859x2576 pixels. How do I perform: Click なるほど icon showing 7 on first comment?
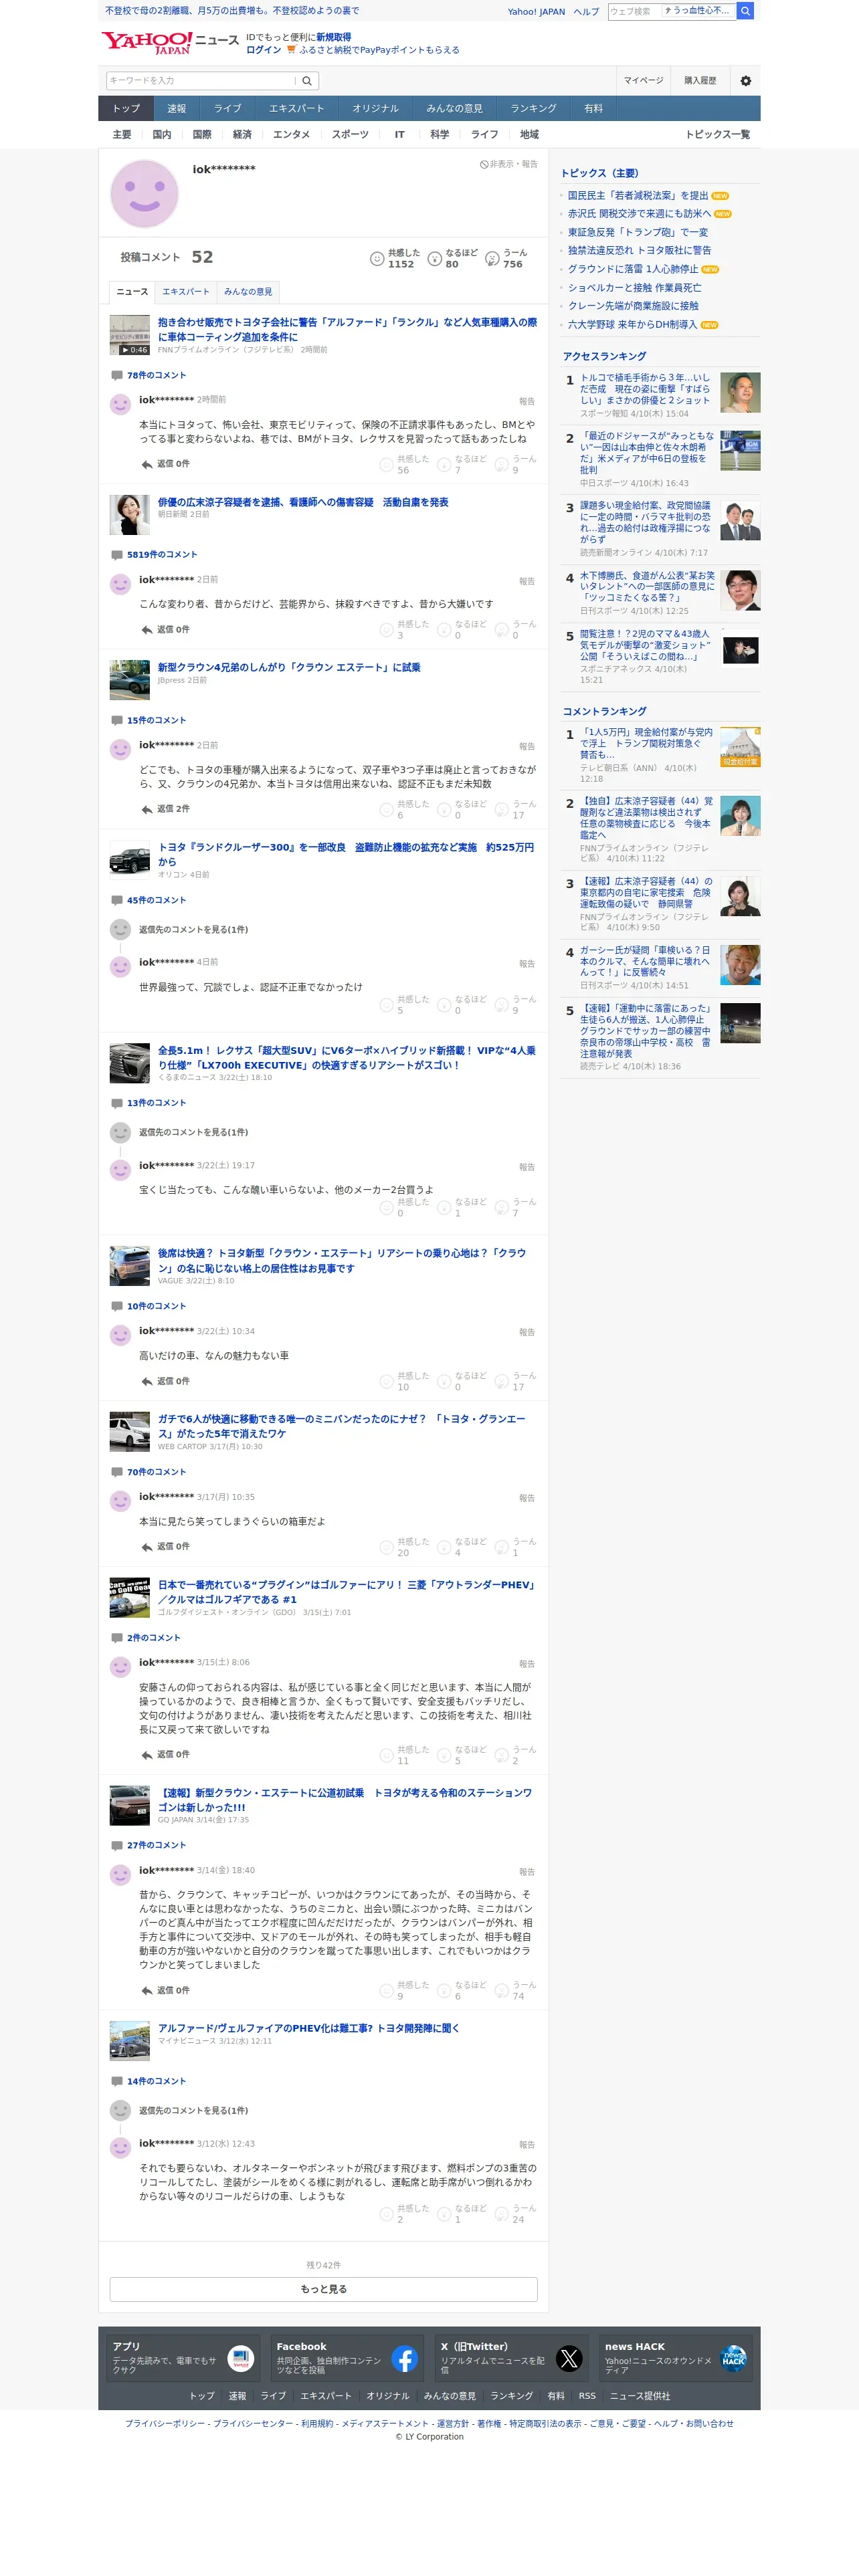[x=444, y=464]
